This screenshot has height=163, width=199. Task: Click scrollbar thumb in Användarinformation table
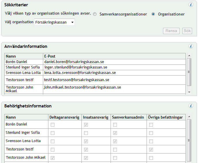189,72
